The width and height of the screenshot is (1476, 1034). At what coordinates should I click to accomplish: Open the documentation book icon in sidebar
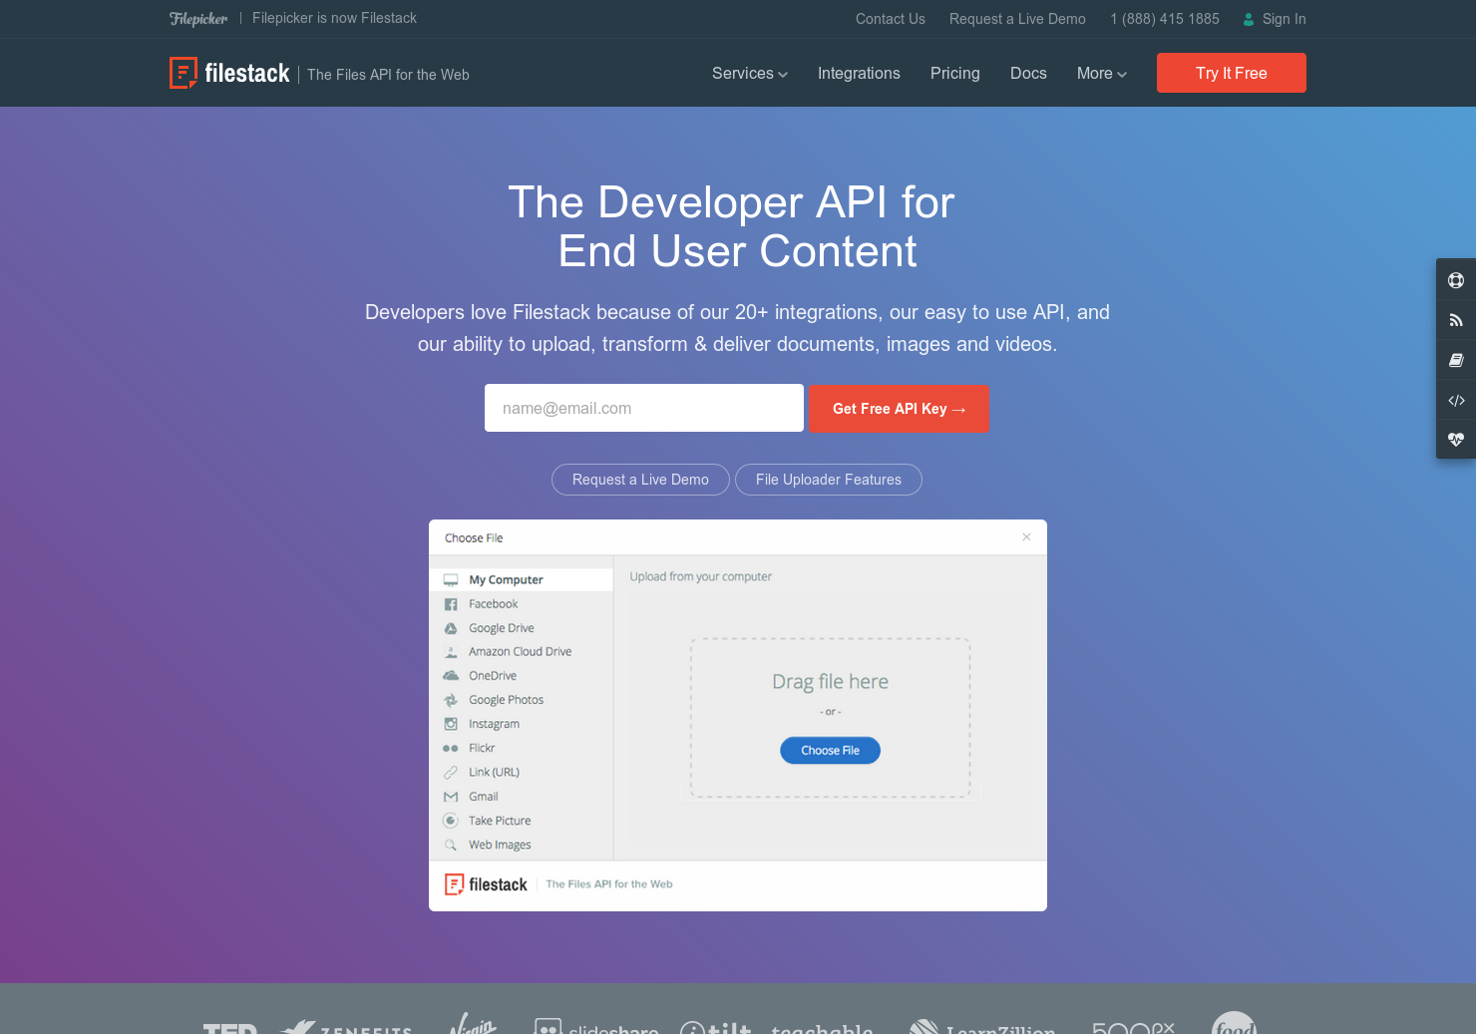coord(1456,360)
